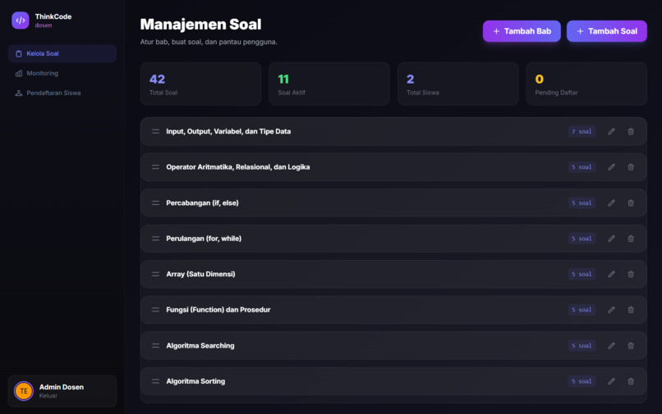Click 5 soal badge on Algoritma Sorting
662x414 pixels.
coord(582,381)
